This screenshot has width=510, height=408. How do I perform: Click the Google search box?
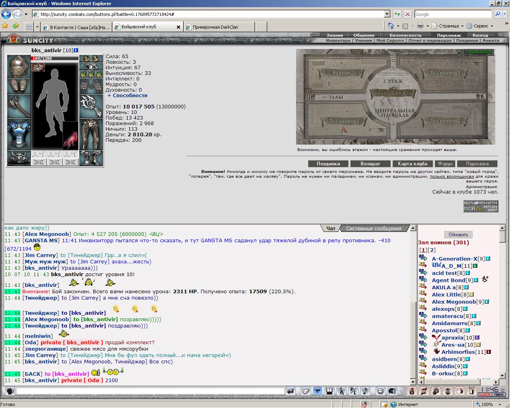click(453, 14)
